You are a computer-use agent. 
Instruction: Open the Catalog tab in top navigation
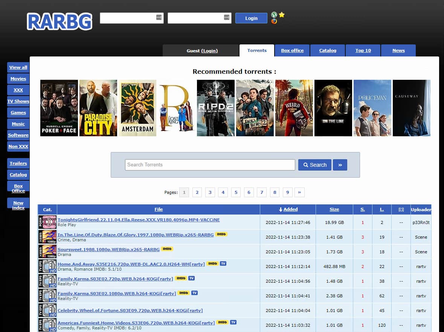(328, 50)
